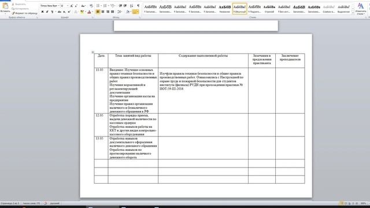
Task: Select Justify paragraph alignment
Action: [113, 12]
